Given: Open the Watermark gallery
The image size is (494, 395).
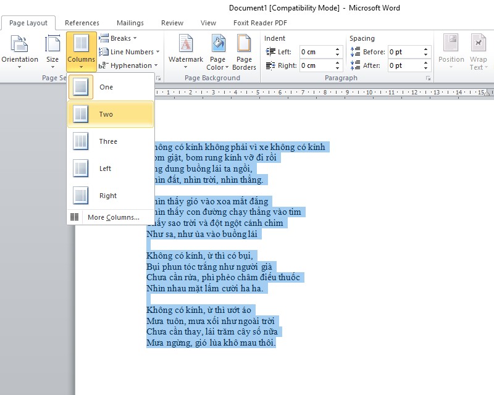Looking at the screenshot, I should click(186, 52).
